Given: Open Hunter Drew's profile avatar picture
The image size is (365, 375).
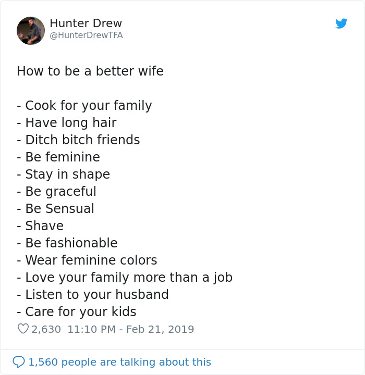Looking at the screenshot, I should [31, 31].
